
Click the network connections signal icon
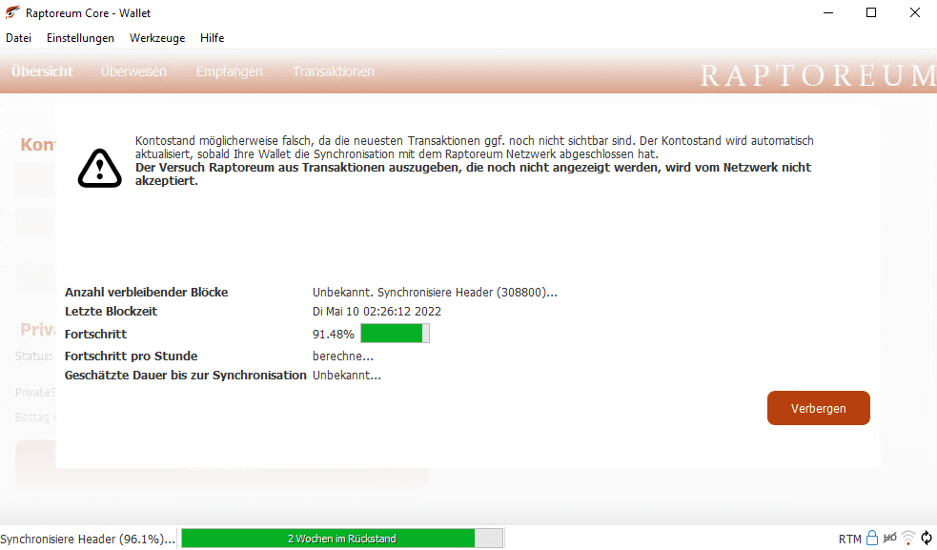[908, 538]
